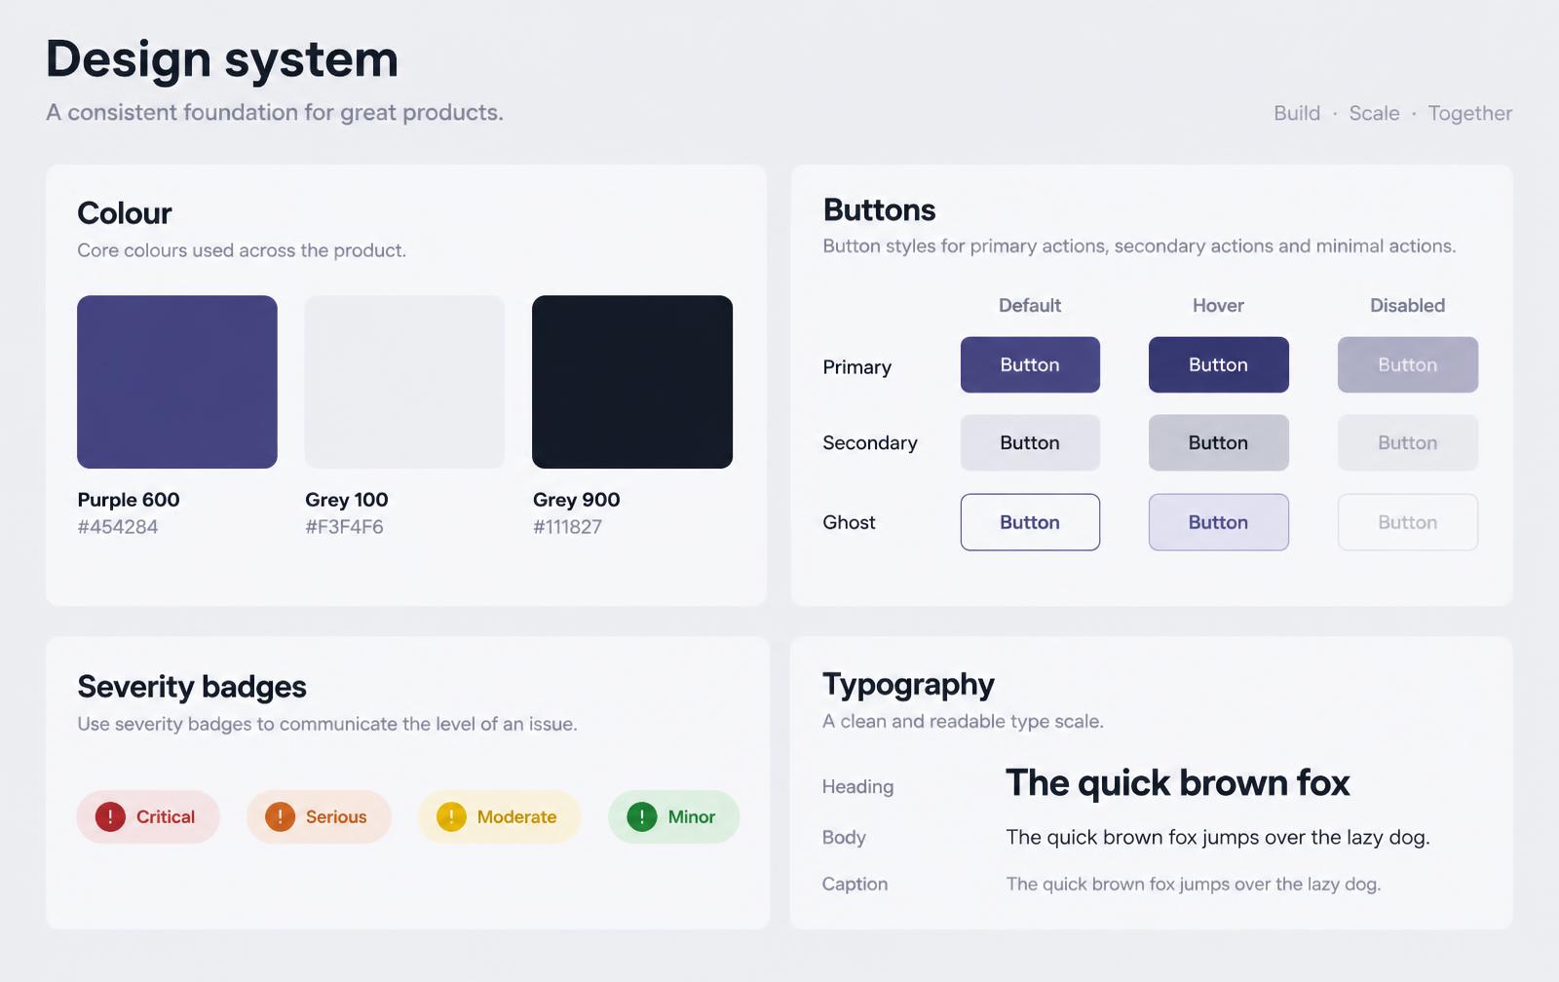
Task: Click 'A clean and readable type scale' text
Action: 963,721
